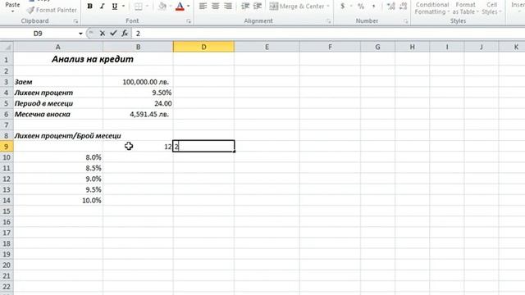The width and height of the screenshot is (525, 295).
Task: Toggle Underline formatting
Action: [x=115, y=6]
